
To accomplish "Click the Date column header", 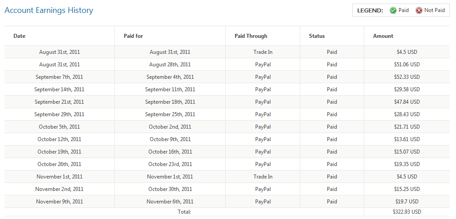I will click(20, 36).
